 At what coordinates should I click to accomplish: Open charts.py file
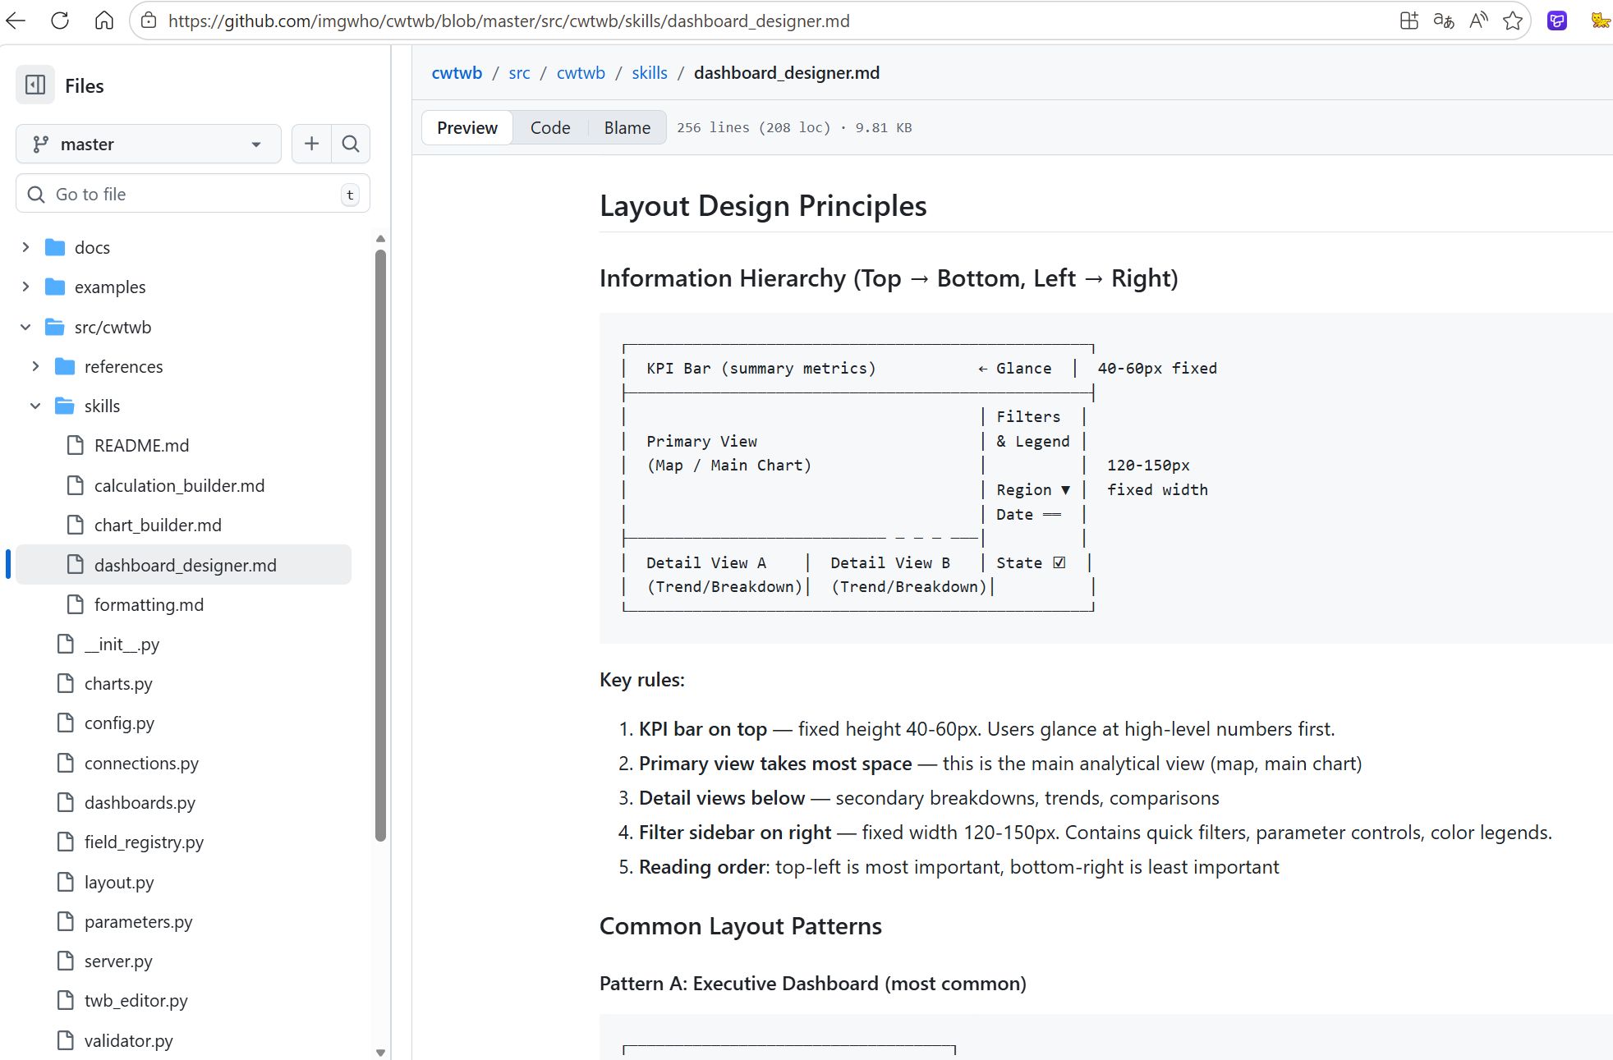coord(118,684)
